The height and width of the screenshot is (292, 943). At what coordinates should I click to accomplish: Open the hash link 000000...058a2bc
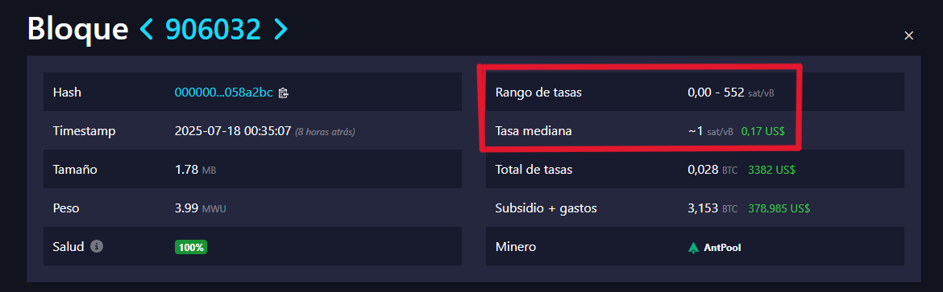click(x=224, y=93)
